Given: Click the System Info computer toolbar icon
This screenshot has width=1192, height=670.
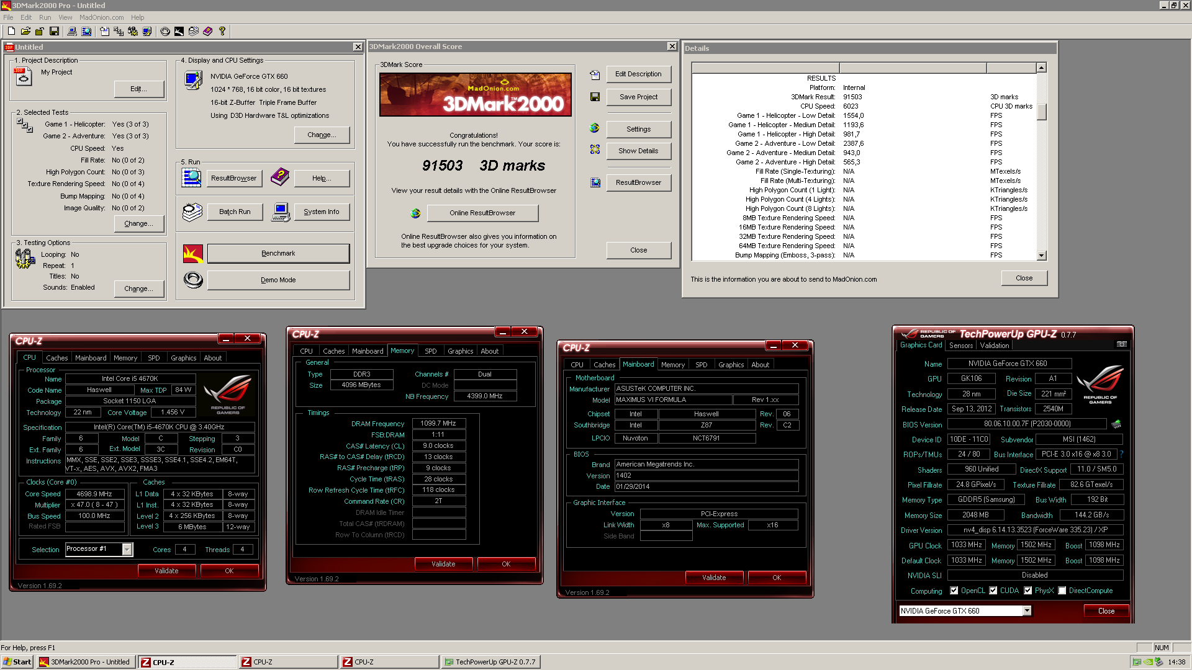Looking at the screenshot, I should 72,31.
